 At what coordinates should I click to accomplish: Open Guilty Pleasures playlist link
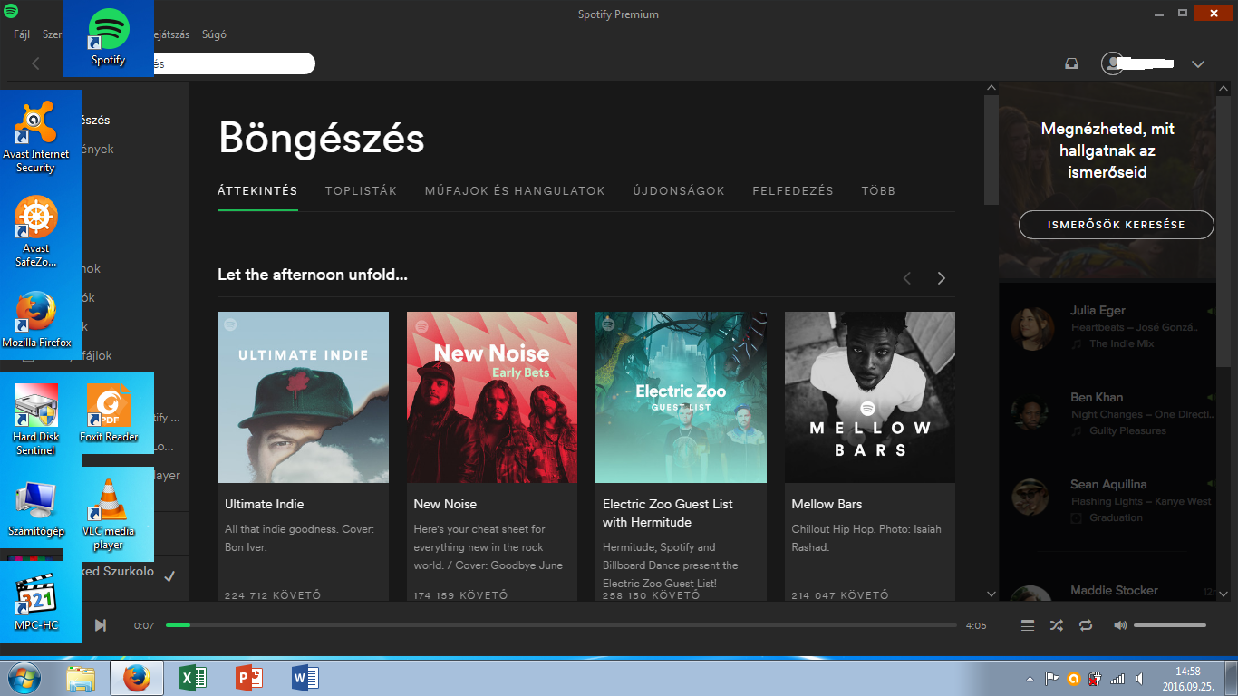[x=1127, y=430]
